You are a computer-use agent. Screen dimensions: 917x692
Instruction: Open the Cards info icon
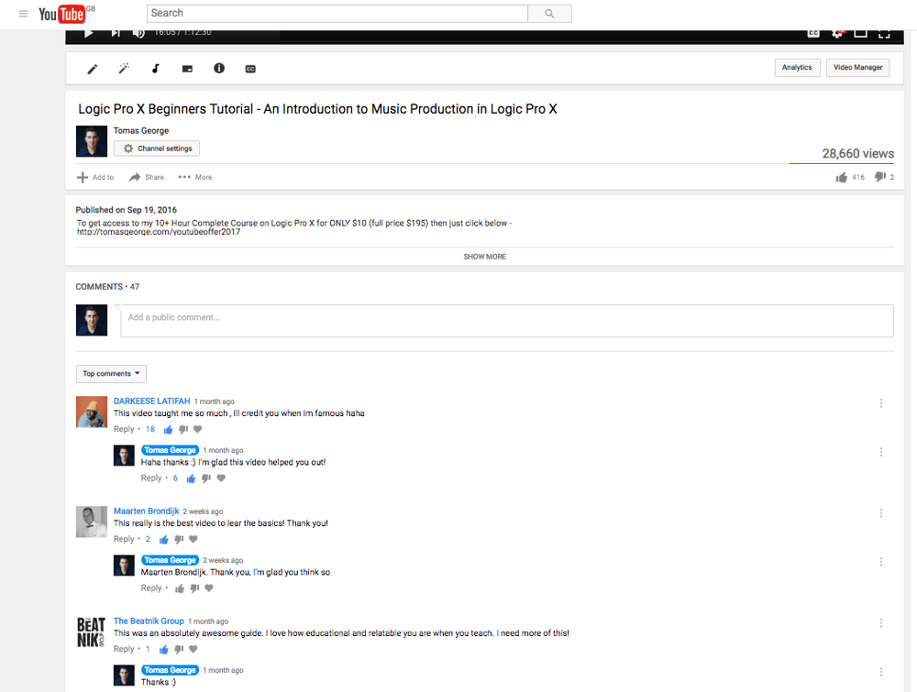(219, 69)
